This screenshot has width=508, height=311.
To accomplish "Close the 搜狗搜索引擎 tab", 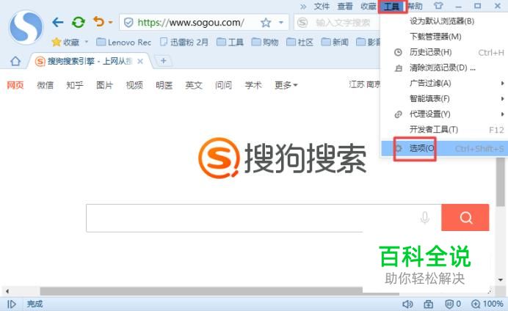I will pyautogui.click(x=140, y=61).
